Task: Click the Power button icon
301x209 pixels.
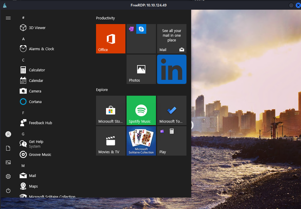Action: point(8,191)
